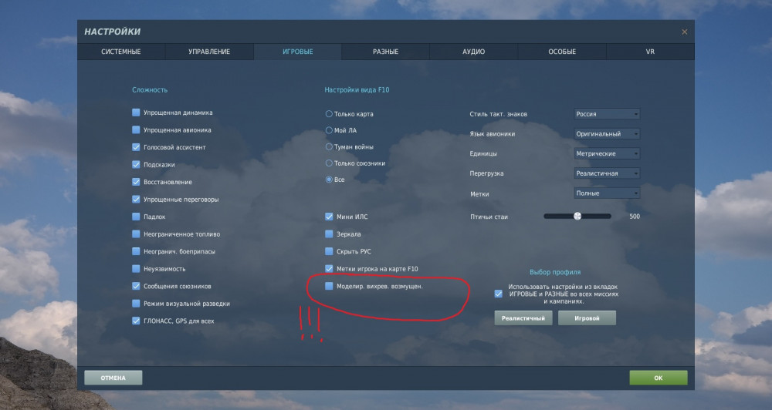772x410 pixels.
Task: Switch to the СИСТЕМНЫЕ tab
Action: [x=121, y=52]
